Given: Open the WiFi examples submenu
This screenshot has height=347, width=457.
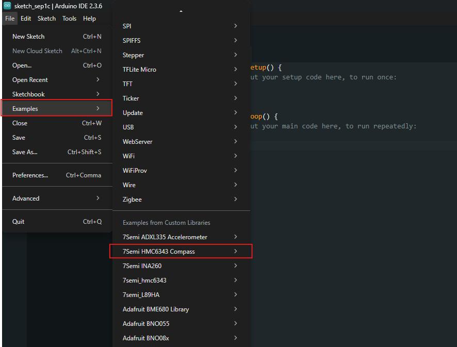Looking at the screenshot, I should pos(181,156).
